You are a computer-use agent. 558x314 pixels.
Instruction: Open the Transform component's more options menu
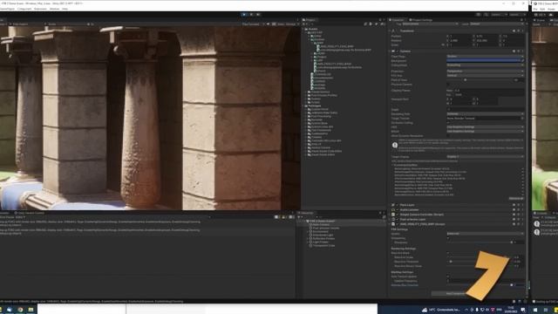(x=522, y=31)
